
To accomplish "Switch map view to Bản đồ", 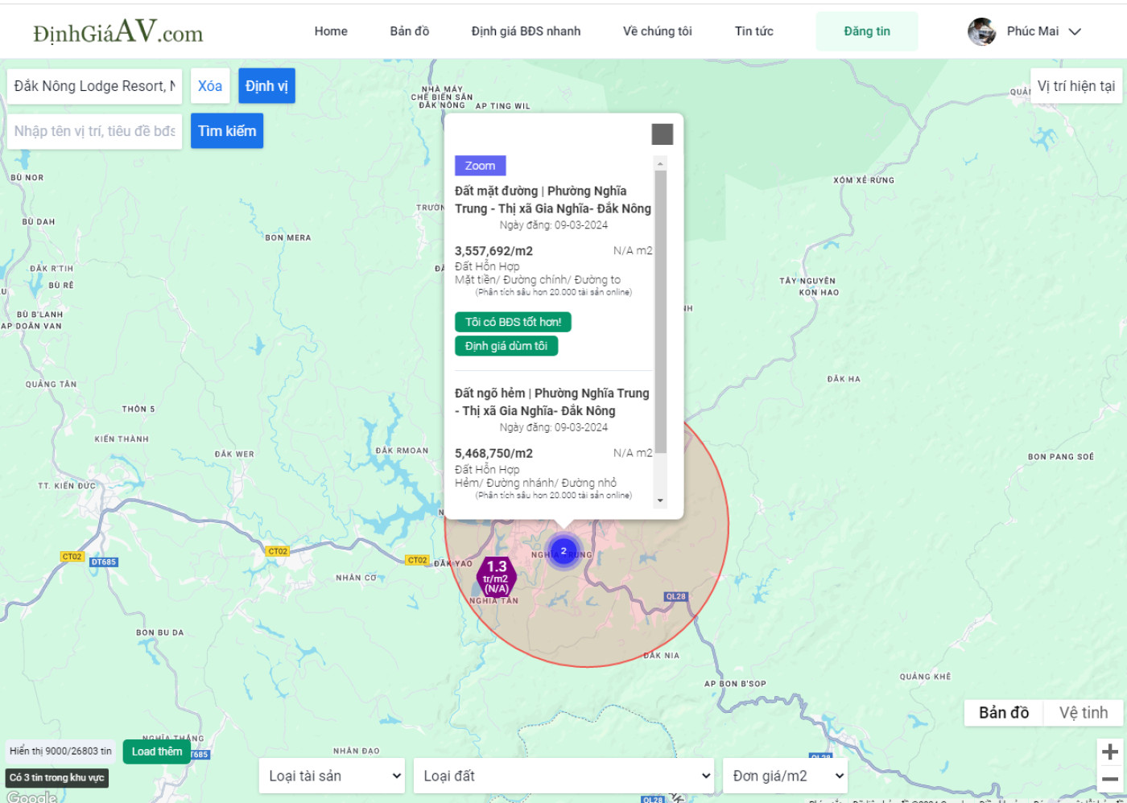I will tap(1004, 713).
